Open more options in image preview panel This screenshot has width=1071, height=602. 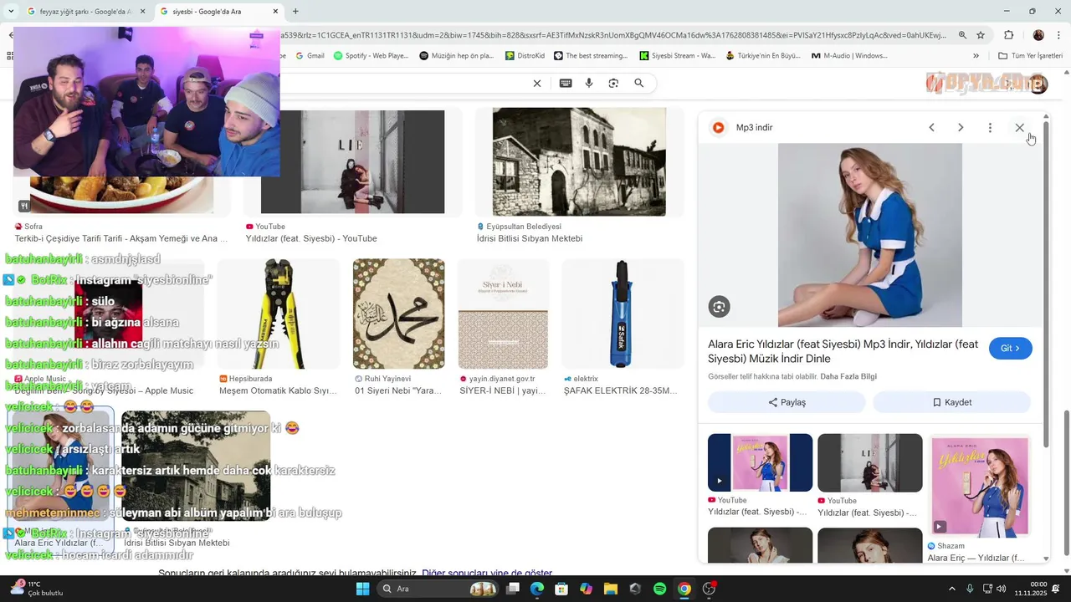(990, 127)
